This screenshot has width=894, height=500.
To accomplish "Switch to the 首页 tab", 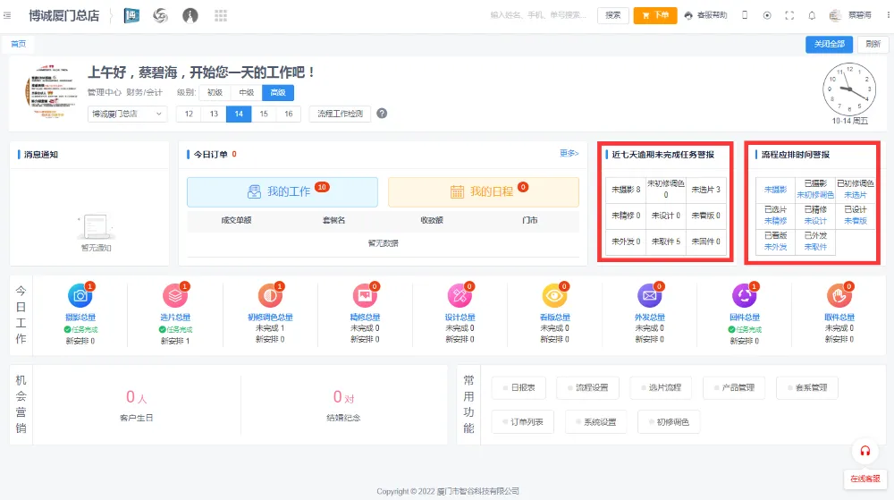I will (19, 44).
